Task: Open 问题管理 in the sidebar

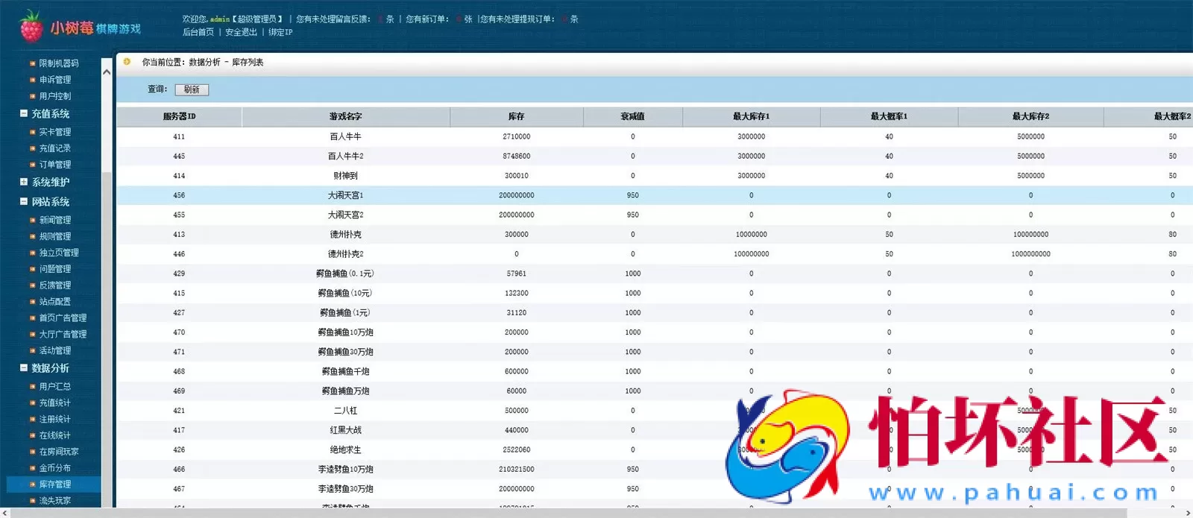Action: click(x=55, y=269)
